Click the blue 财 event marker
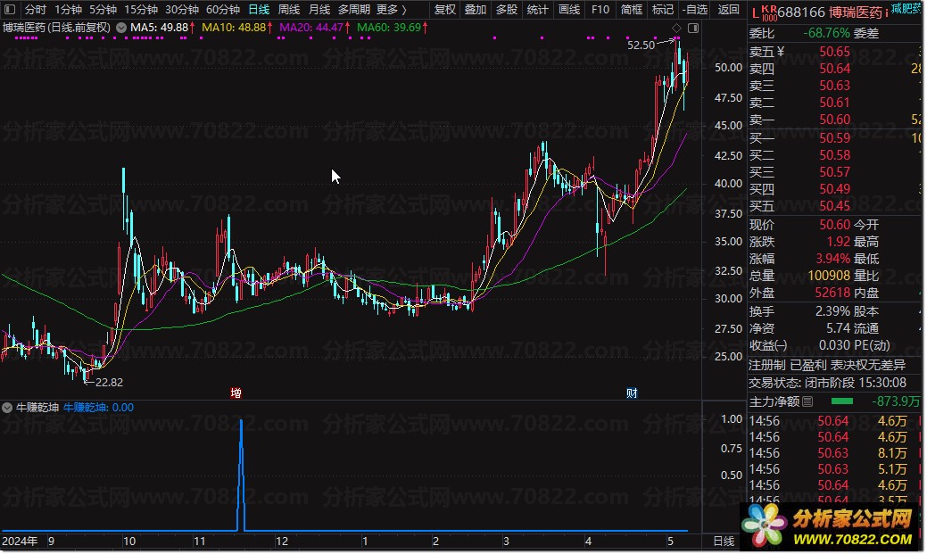Image resolution: width=927 pixels, height=554 pixels. click(x=632, y=393)
